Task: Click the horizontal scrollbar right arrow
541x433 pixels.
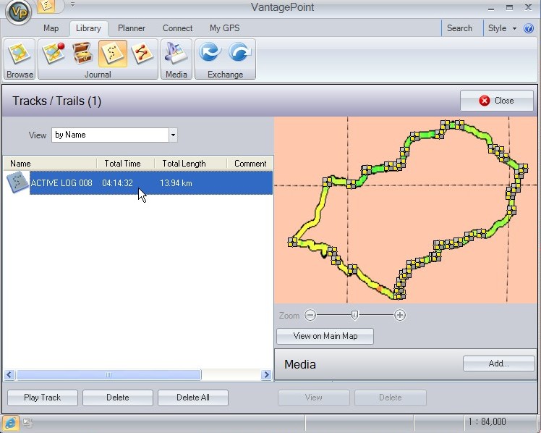Action: (x=266, y=374)
